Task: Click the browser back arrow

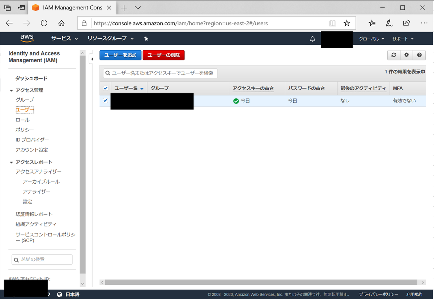Action: 9,23
